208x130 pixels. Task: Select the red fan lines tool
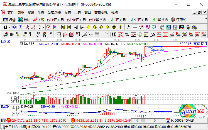point(65,34)
